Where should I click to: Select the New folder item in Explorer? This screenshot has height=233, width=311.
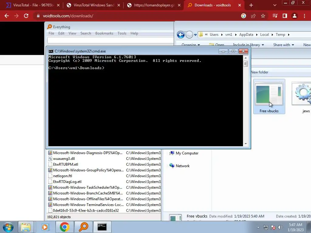(259, 72)
